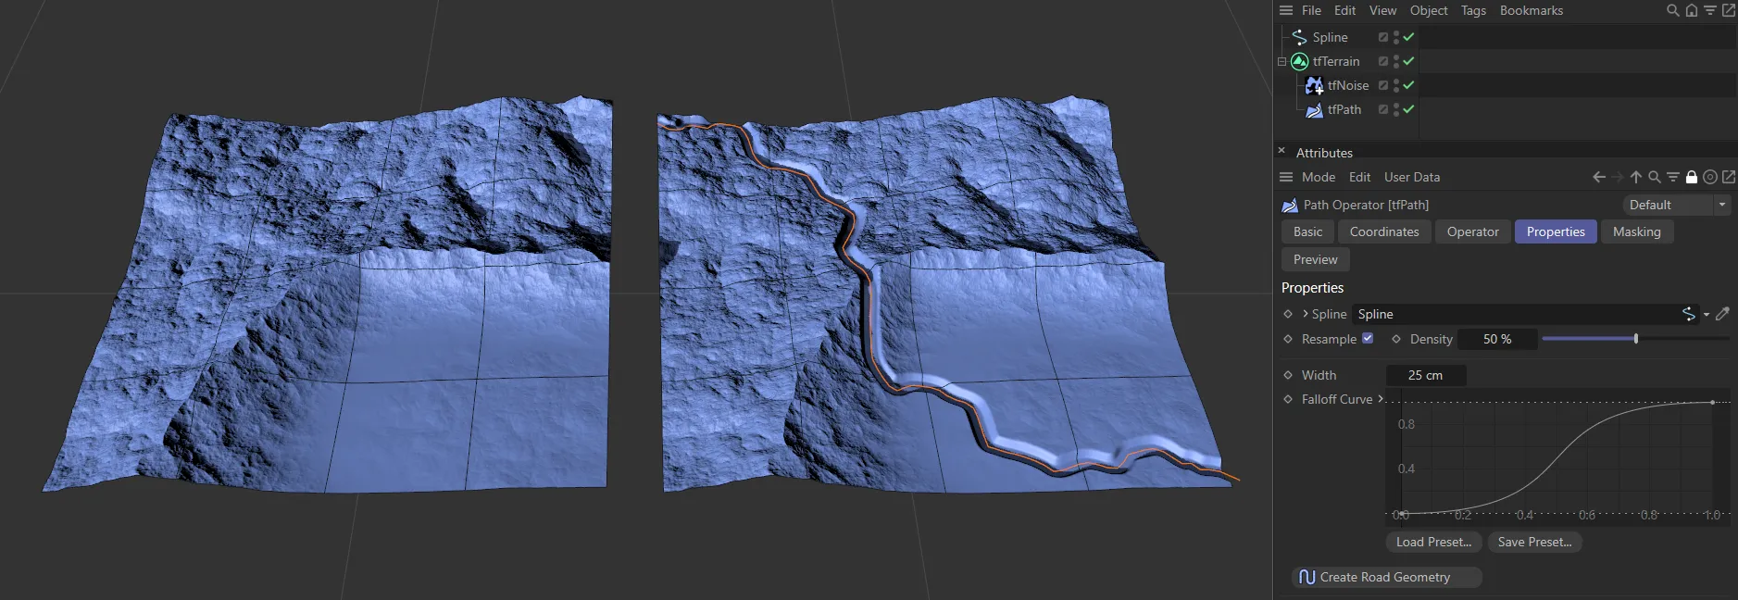This screenshot has width=1738, height=600.
Task: Toggle the green enable checkmark for tfNoise
Action: [1408, 85]
